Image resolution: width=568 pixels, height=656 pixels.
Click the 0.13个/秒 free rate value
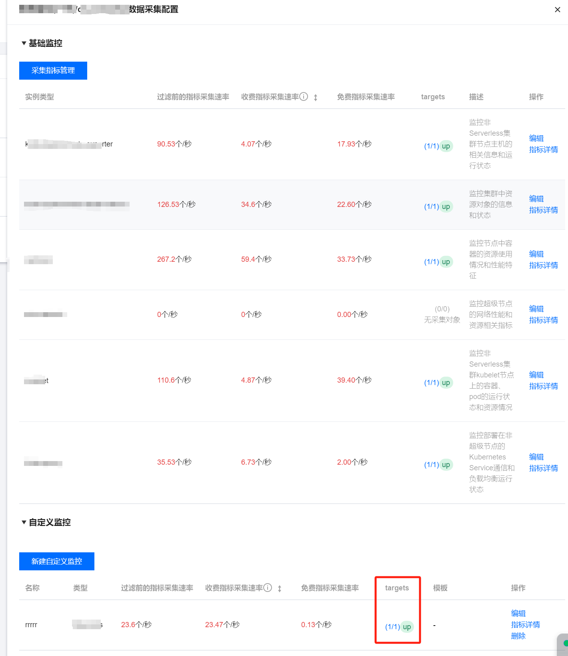(316, 625)
